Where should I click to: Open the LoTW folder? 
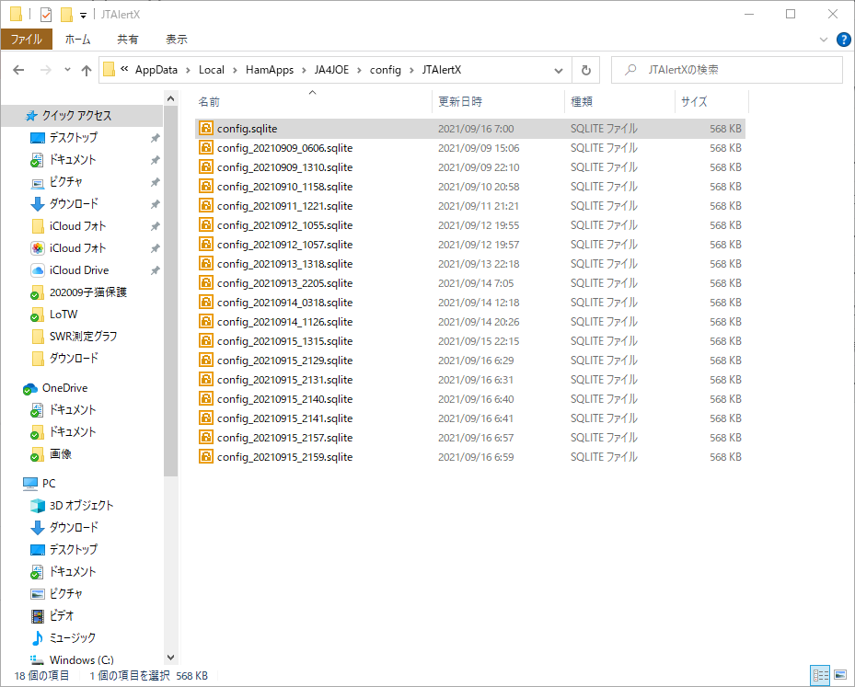pos(64,315)
